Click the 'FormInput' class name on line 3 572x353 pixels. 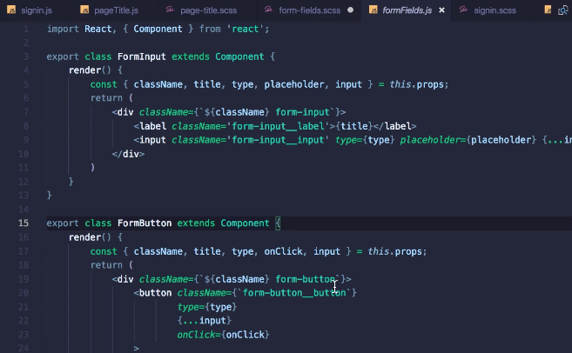click(x=142, y=57)
